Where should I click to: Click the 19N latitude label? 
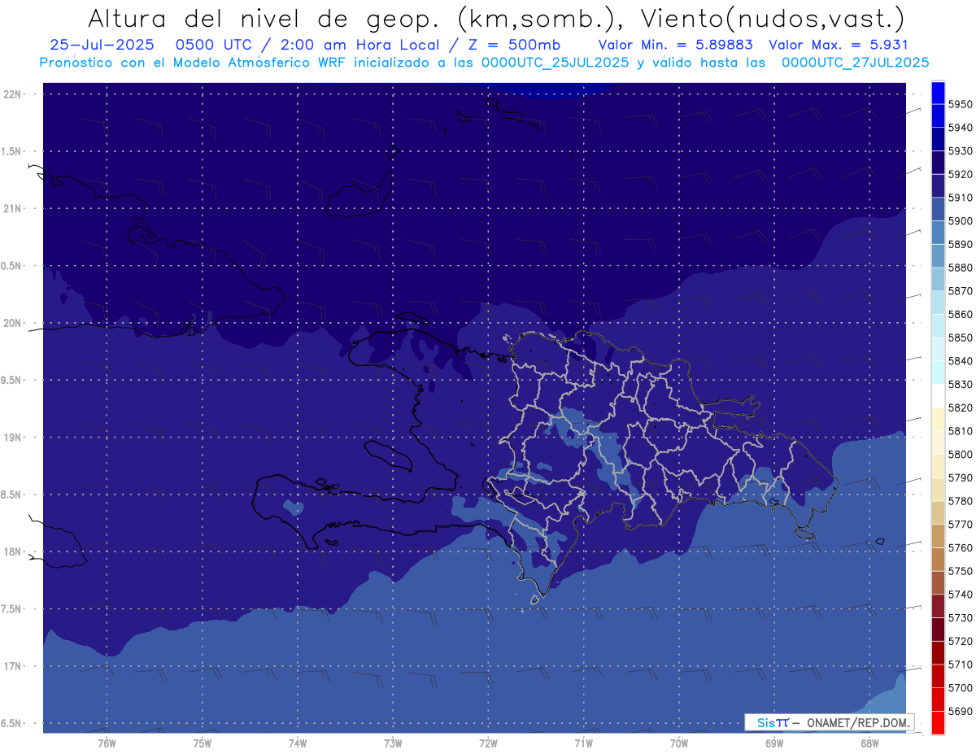[x=12, y=438]
